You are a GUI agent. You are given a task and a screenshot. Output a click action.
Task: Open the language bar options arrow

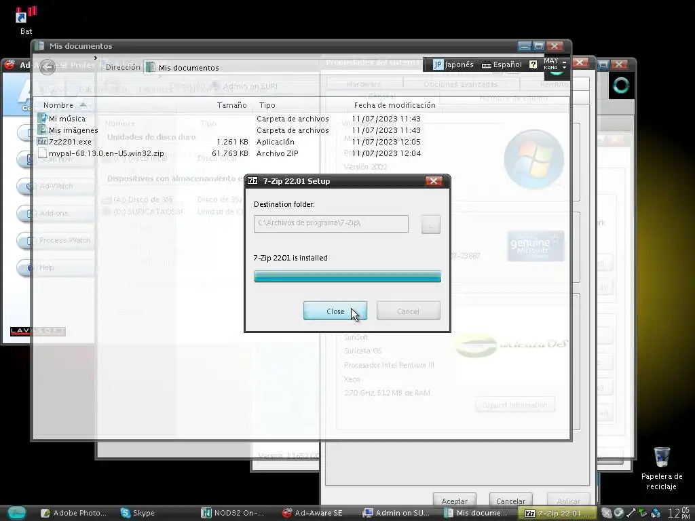564,67
